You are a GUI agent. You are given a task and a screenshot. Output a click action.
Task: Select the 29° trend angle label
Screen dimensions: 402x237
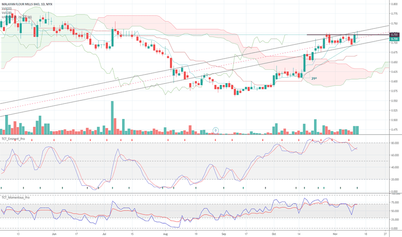tap(314, 79)
